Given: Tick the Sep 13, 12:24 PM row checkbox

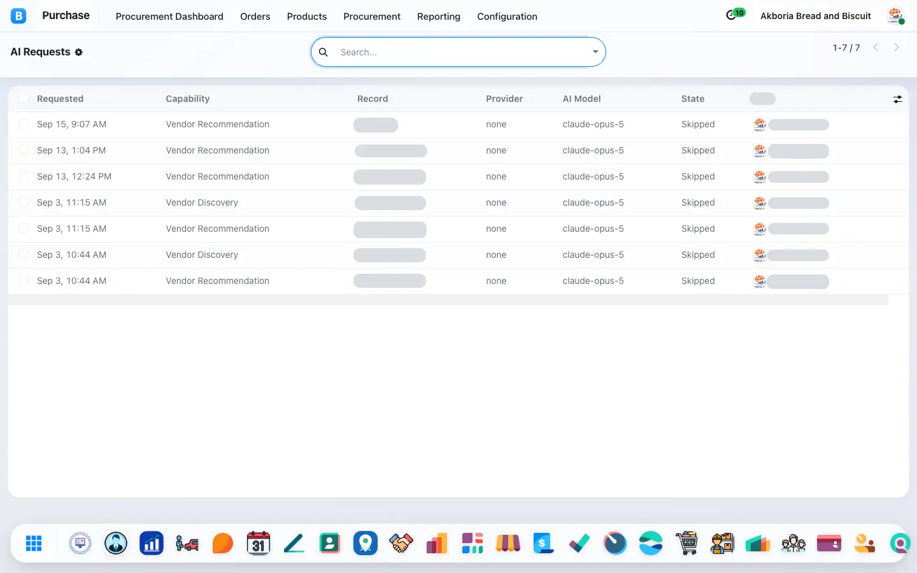Looking at the screenshot, I should [24, 176].
